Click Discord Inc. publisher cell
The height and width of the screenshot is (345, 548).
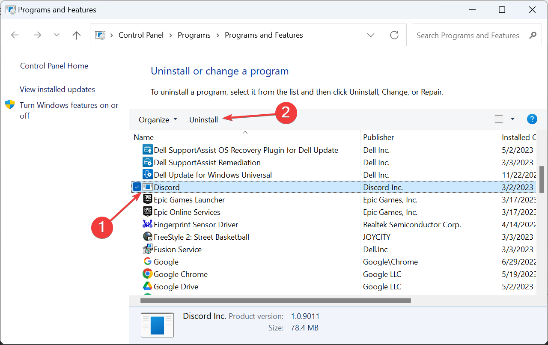[383, 187]
